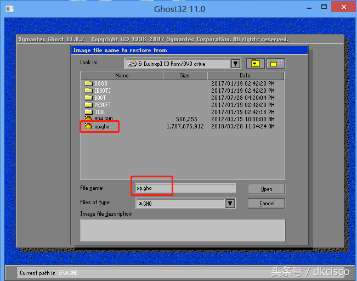The image size is (357, 281).
Task: Click the 8888 folder name
Action: point(101,83)
